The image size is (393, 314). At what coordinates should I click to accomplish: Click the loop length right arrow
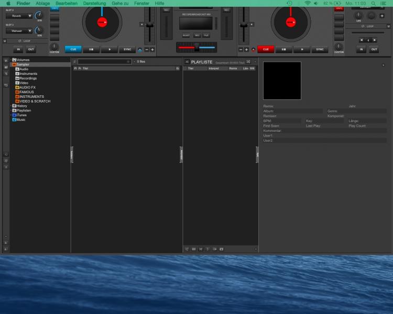point(374,40)
